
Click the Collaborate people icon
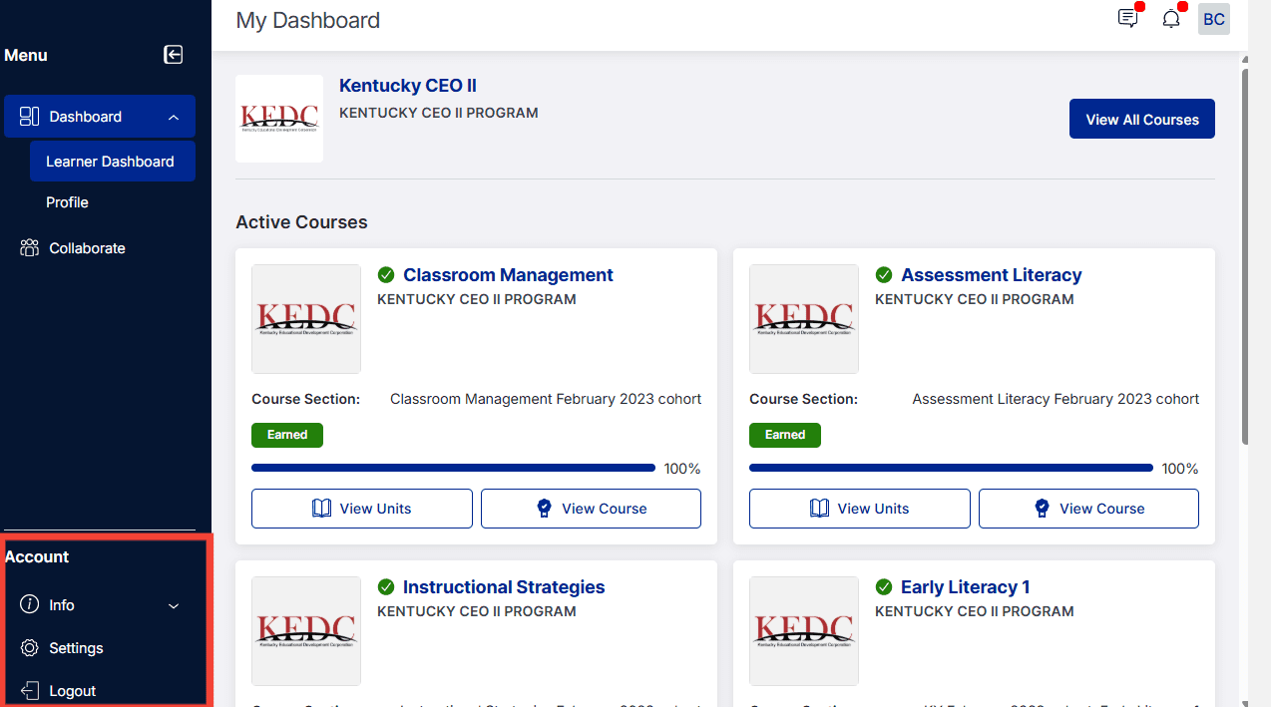pos(29,248)
